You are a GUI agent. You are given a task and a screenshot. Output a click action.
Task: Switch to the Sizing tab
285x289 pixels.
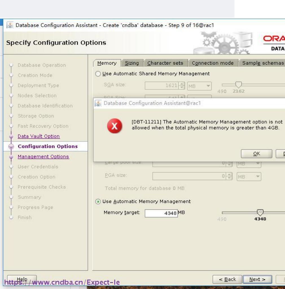[x=132, y=63]
